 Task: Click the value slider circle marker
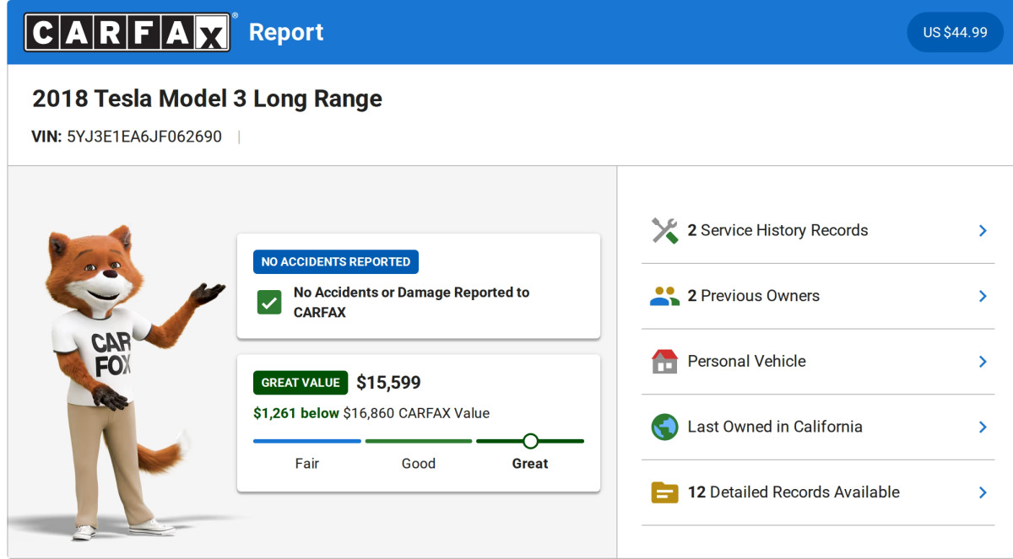click(x=530, y=441)
